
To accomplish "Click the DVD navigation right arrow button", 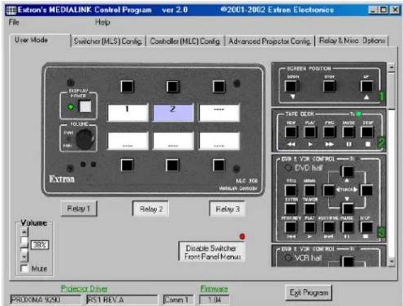I will 366,190.
